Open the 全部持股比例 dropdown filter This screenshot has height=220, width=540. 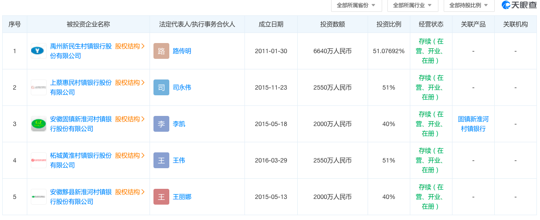[x=468, y=5]
